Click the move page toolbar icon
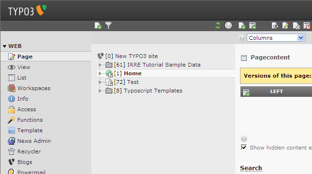Screen dimensions: 312x174 tap(296, 26)
